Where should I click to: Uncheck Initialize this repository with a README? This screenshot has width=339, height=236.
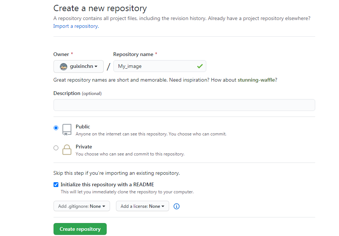click(x=56, y=184)
